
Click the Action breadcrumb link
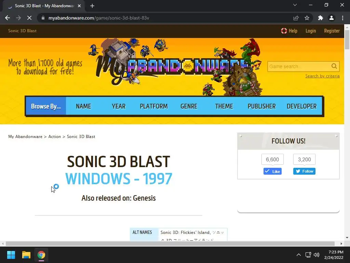click(54, 137)
